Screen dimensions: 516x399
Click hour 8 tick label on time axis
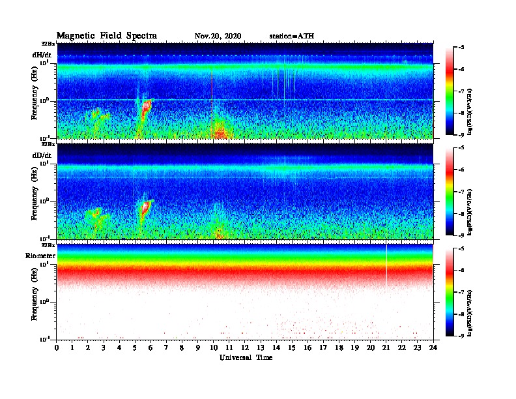pos(182,347)
